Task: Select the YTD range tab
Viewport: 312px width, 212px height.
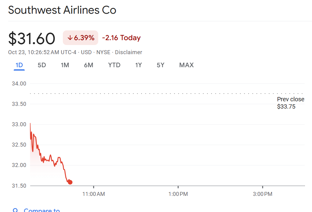Action: pyautogui.click(x=114, y=65)
